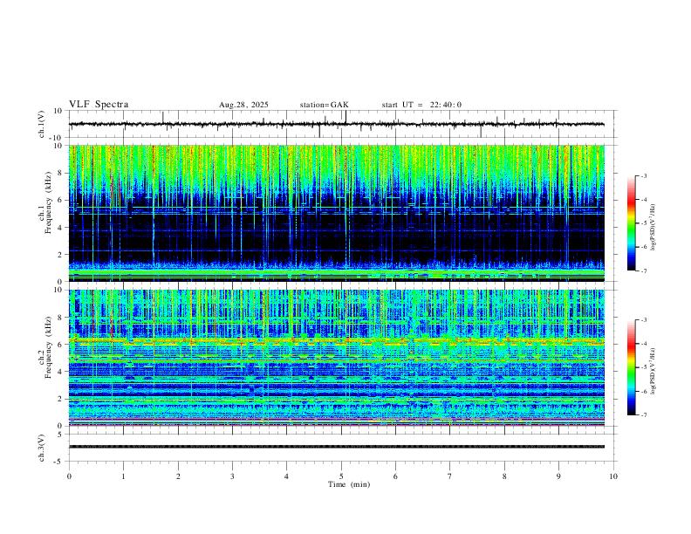Click the ch.1 spectrogram color bar
This screenshot has width=691, height=534.
pos(631,223)
